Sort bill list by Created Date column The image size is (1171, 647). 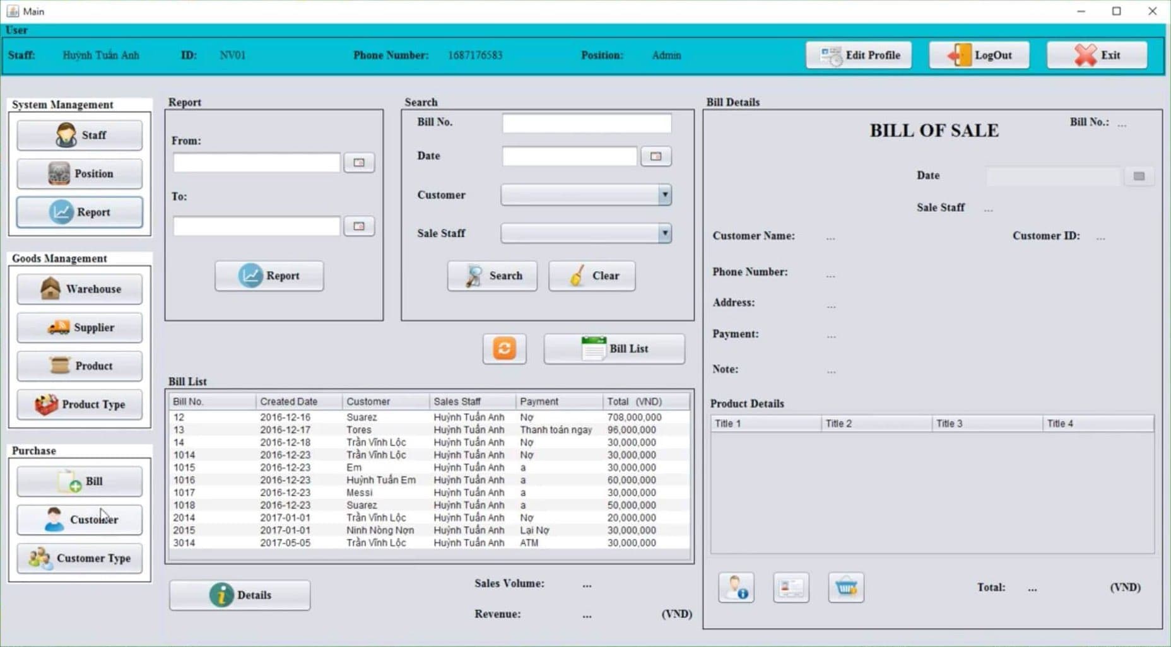click(x=299, y=402)
